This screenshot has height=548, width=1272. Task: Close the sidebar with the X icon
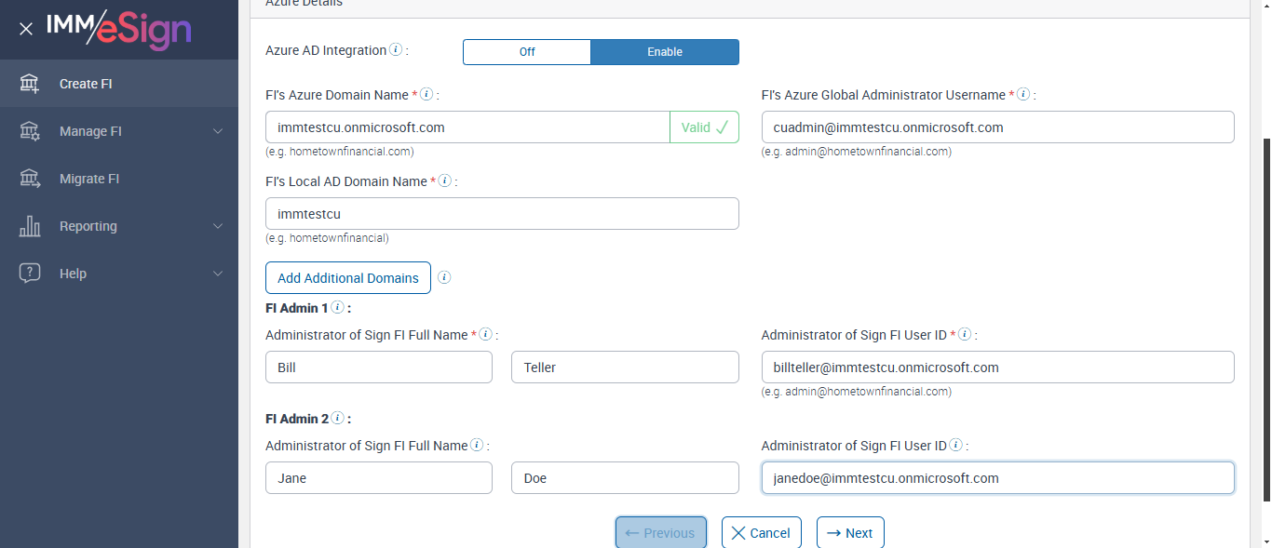point(26,29)
